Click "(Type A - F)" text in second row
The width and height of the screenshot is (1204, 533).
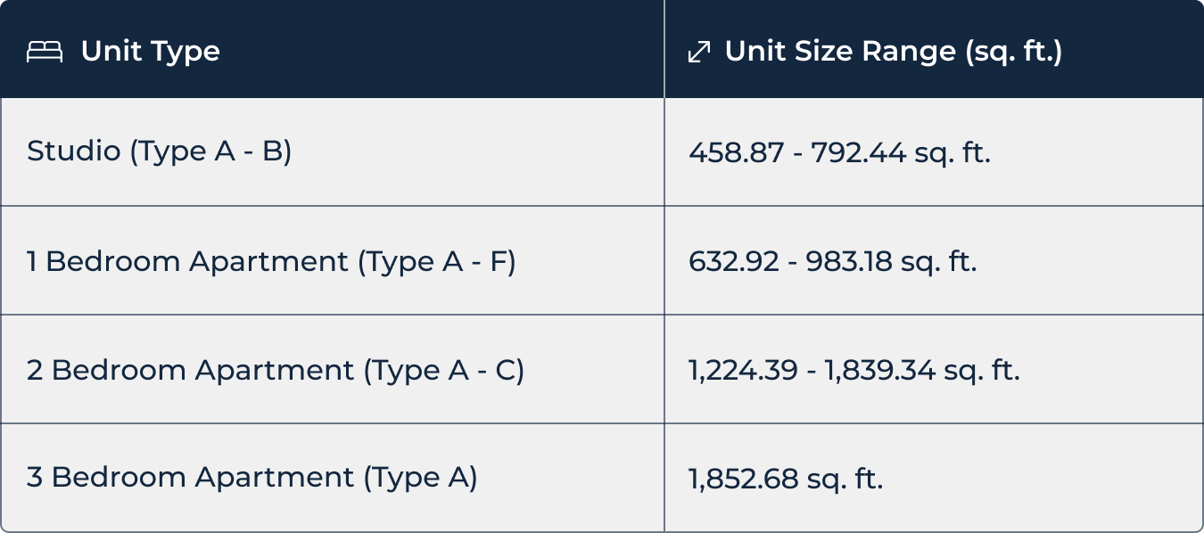pos(436,262)
